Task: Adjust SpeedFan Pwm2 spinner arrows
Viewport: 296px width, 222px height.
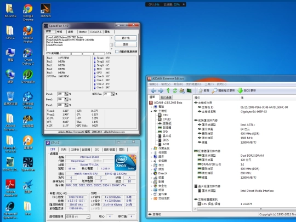Action: (x=66, y=99)
